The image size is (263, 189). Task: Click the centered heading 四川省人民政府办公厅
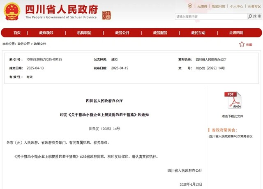[104, 101]
